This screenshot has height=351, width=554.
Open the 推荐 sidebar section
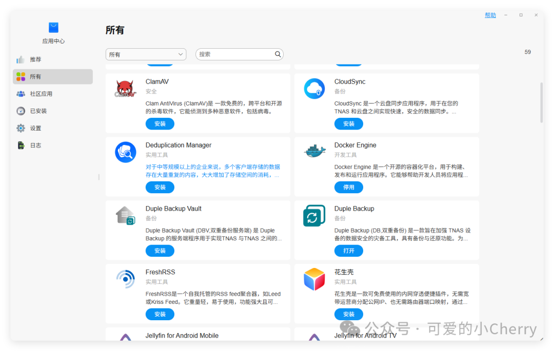(x=53, y=59)
